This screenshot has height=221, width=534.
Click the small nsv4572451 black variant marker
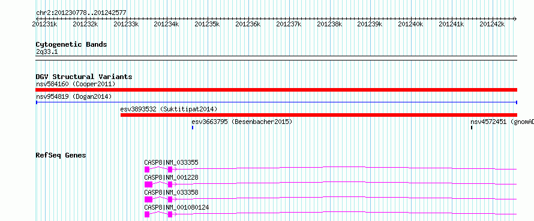click(x=472, y=128)
